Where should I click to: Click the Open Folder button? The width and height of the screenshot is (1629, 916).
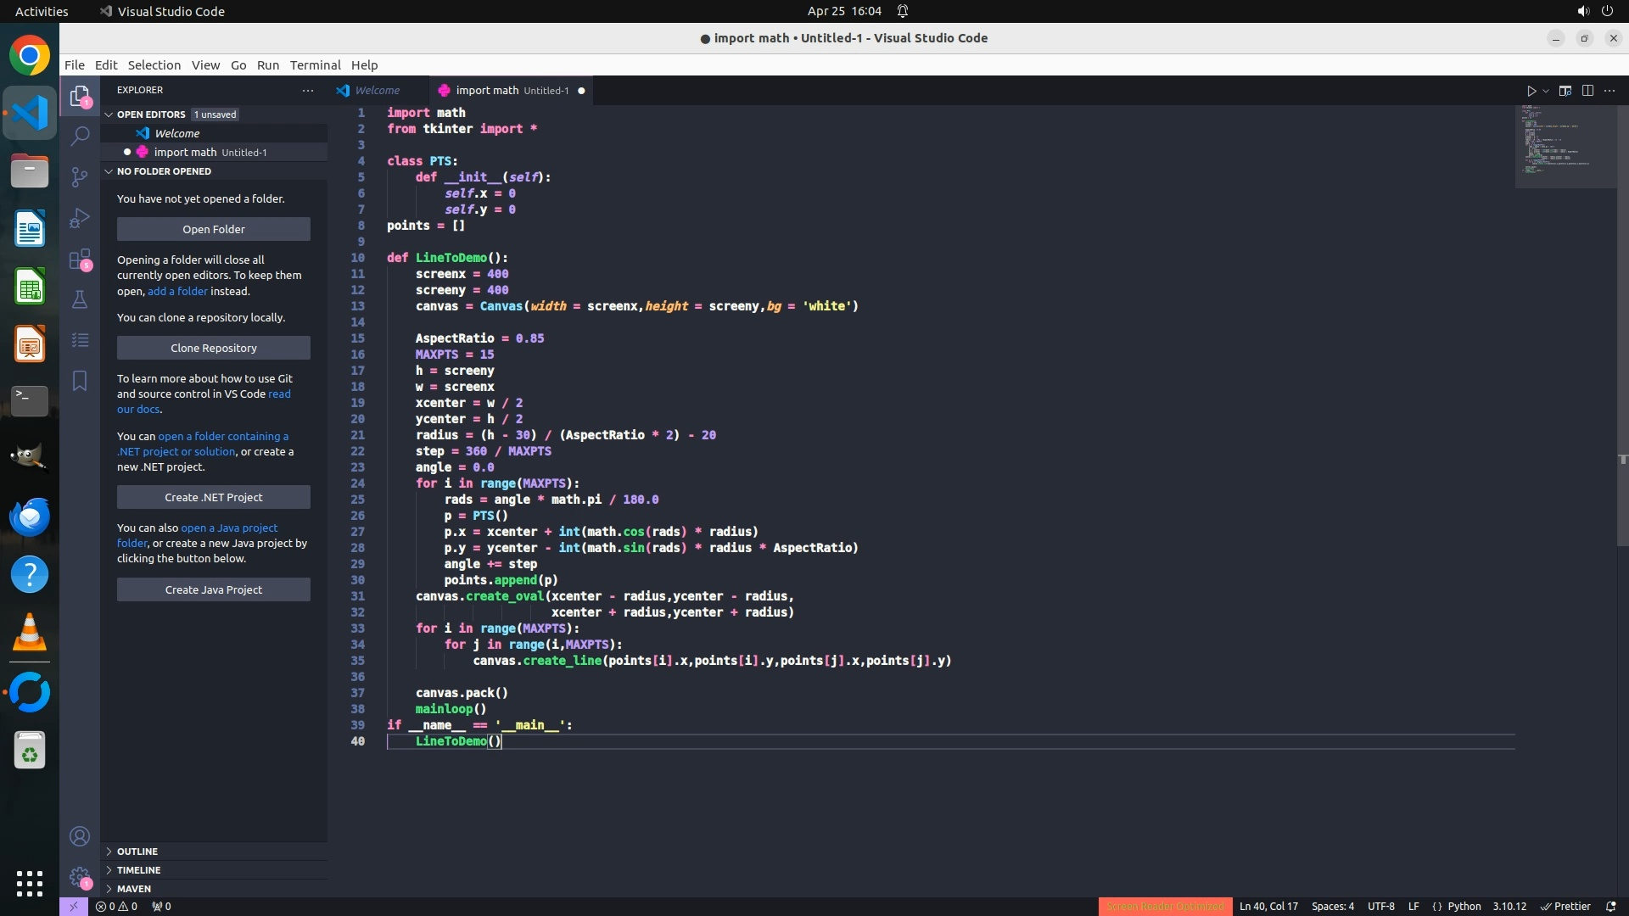[213, 229]
